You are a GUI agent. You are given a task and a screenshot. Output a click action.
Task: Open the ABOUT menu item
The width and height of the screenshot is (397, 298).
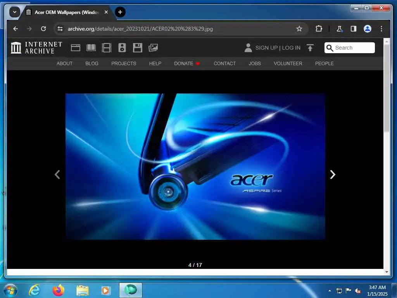pos(65,64)
